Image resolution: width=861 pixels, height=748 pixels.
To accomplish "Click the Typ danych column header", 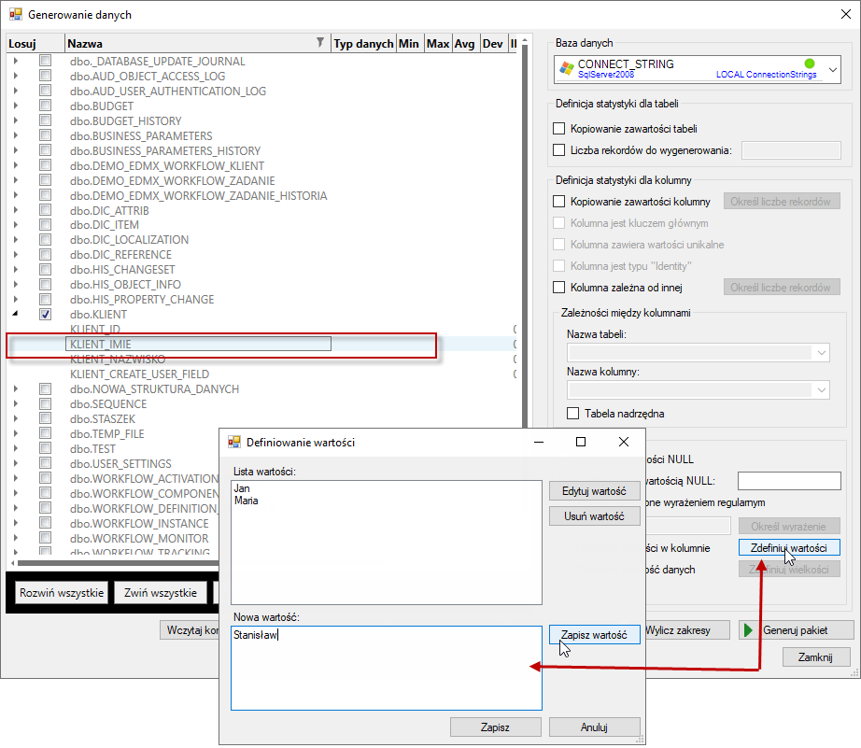I will pyautogui.click(x=363, y=43).
